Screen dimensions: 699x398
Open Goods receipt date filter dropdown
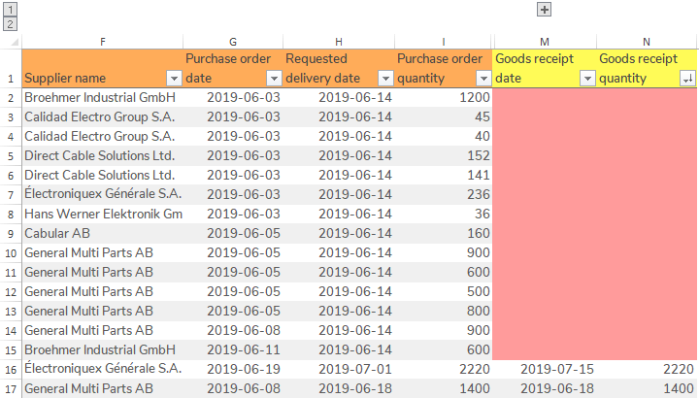586,79
